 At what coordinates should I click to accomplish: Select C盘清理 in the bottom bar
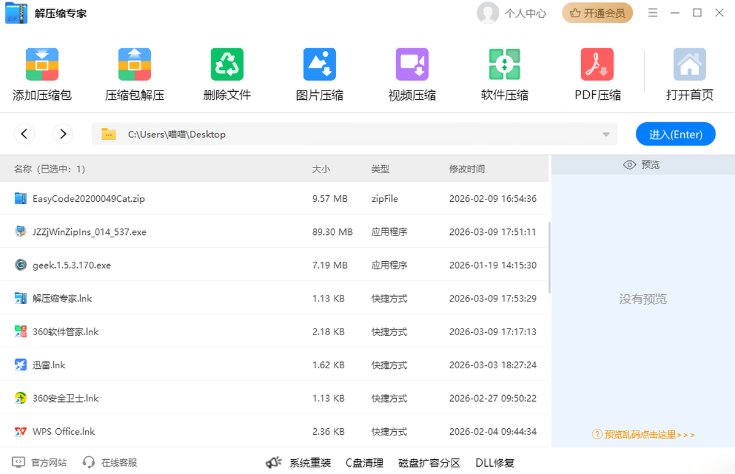point(364,463)
